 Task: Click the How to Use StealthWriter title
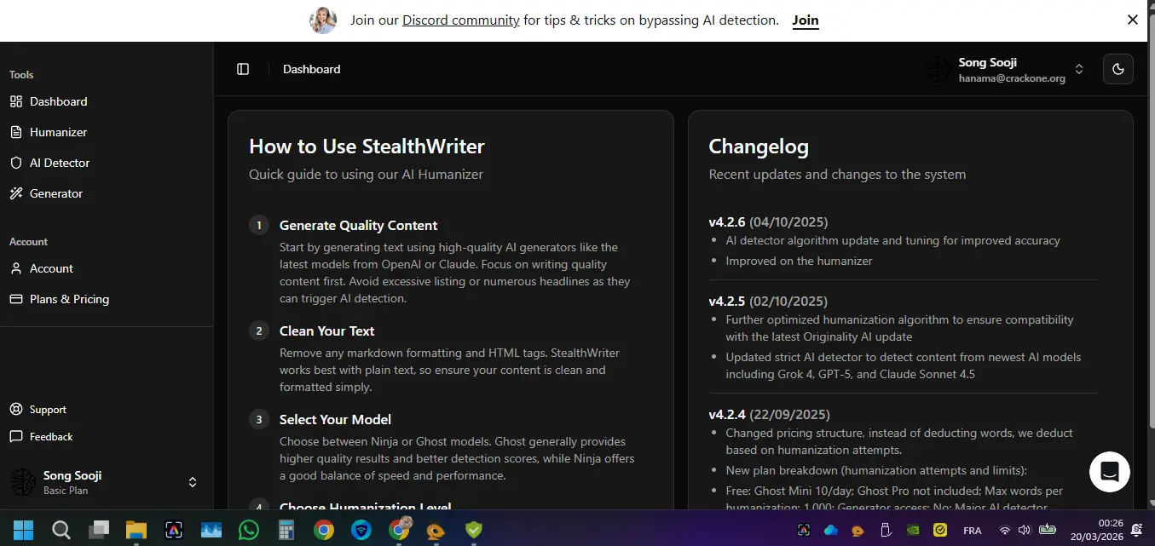(x=367, y=147)
